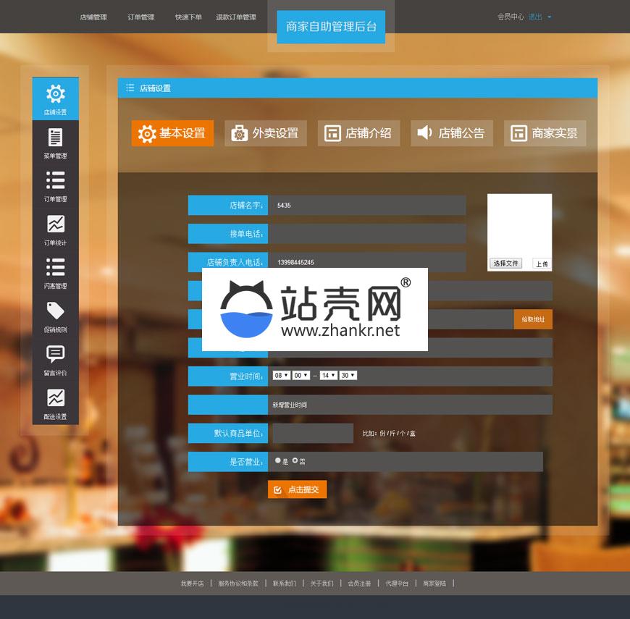
Task: Click the 点击提交 submit button
Action: pos(297,489)
